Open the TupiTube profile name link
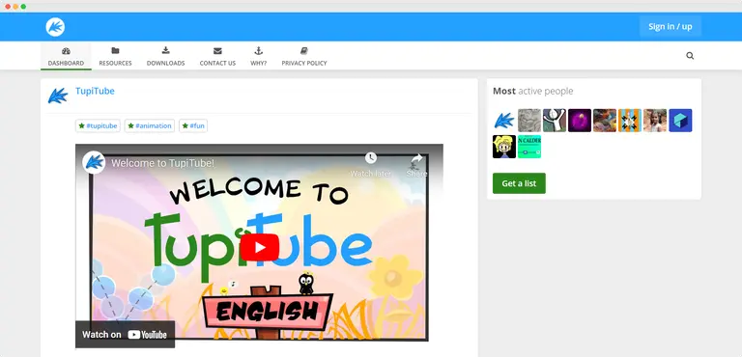Image resolution: width=742 pixels, height=357 pixels. click(95, 91)
